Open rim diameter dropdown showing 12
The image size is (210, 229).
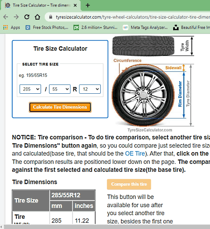pyautogui.click(x=90, y=89)
